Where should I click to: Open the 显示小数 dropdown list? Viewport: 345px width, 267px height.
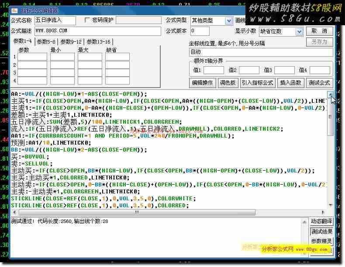[x=299, y=31]
